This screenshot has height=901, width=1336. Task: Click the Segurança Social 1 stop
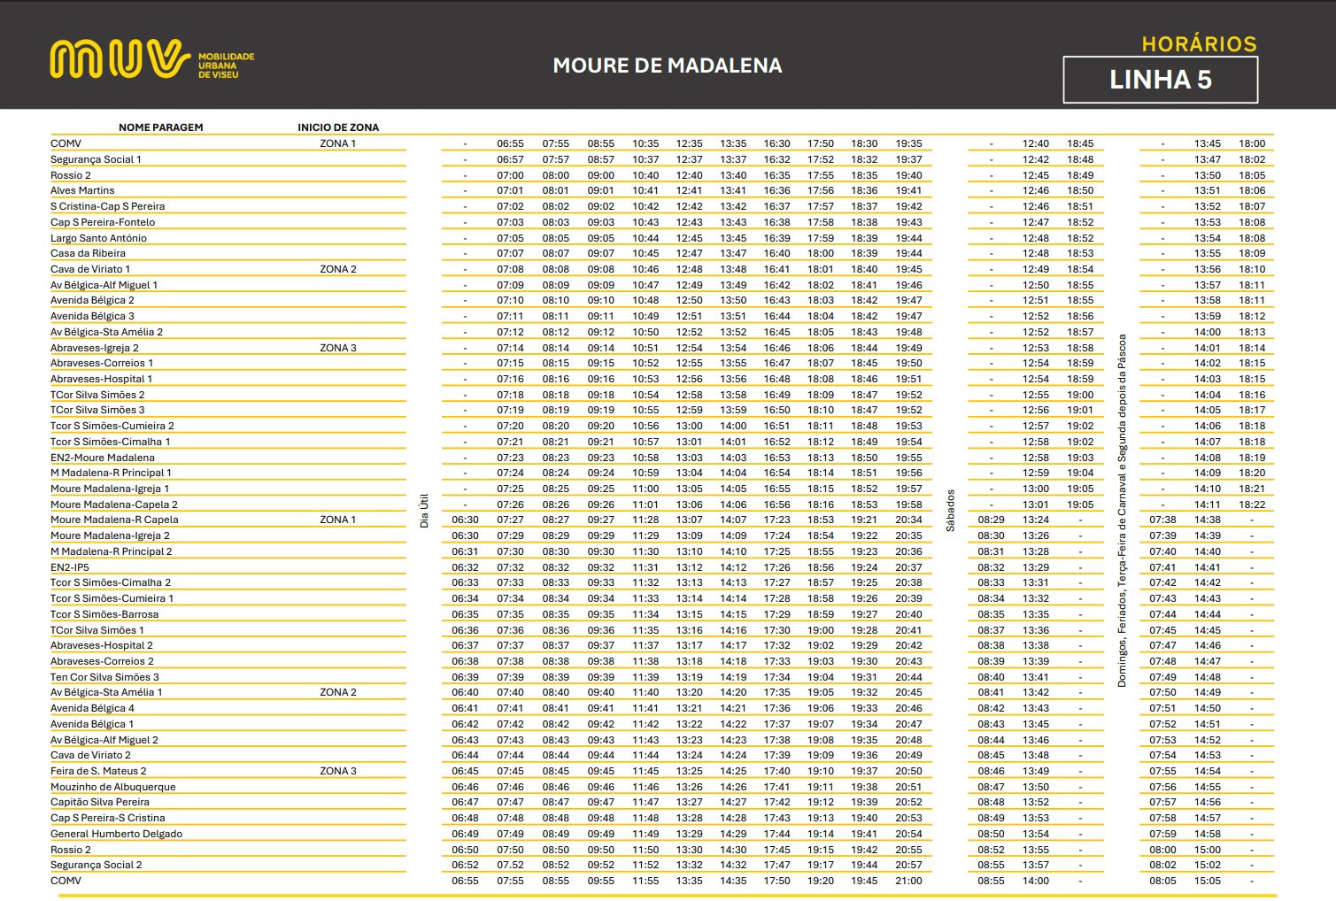tap(96, 159)
